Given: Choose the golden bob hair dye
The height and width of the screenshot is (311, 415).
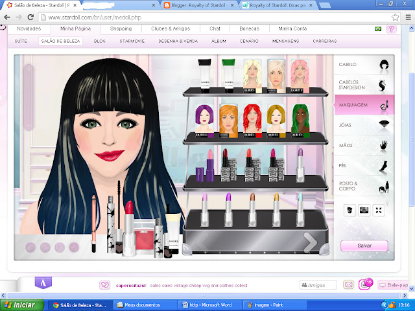Looking at the screenshot, I should tap(276, 121).
